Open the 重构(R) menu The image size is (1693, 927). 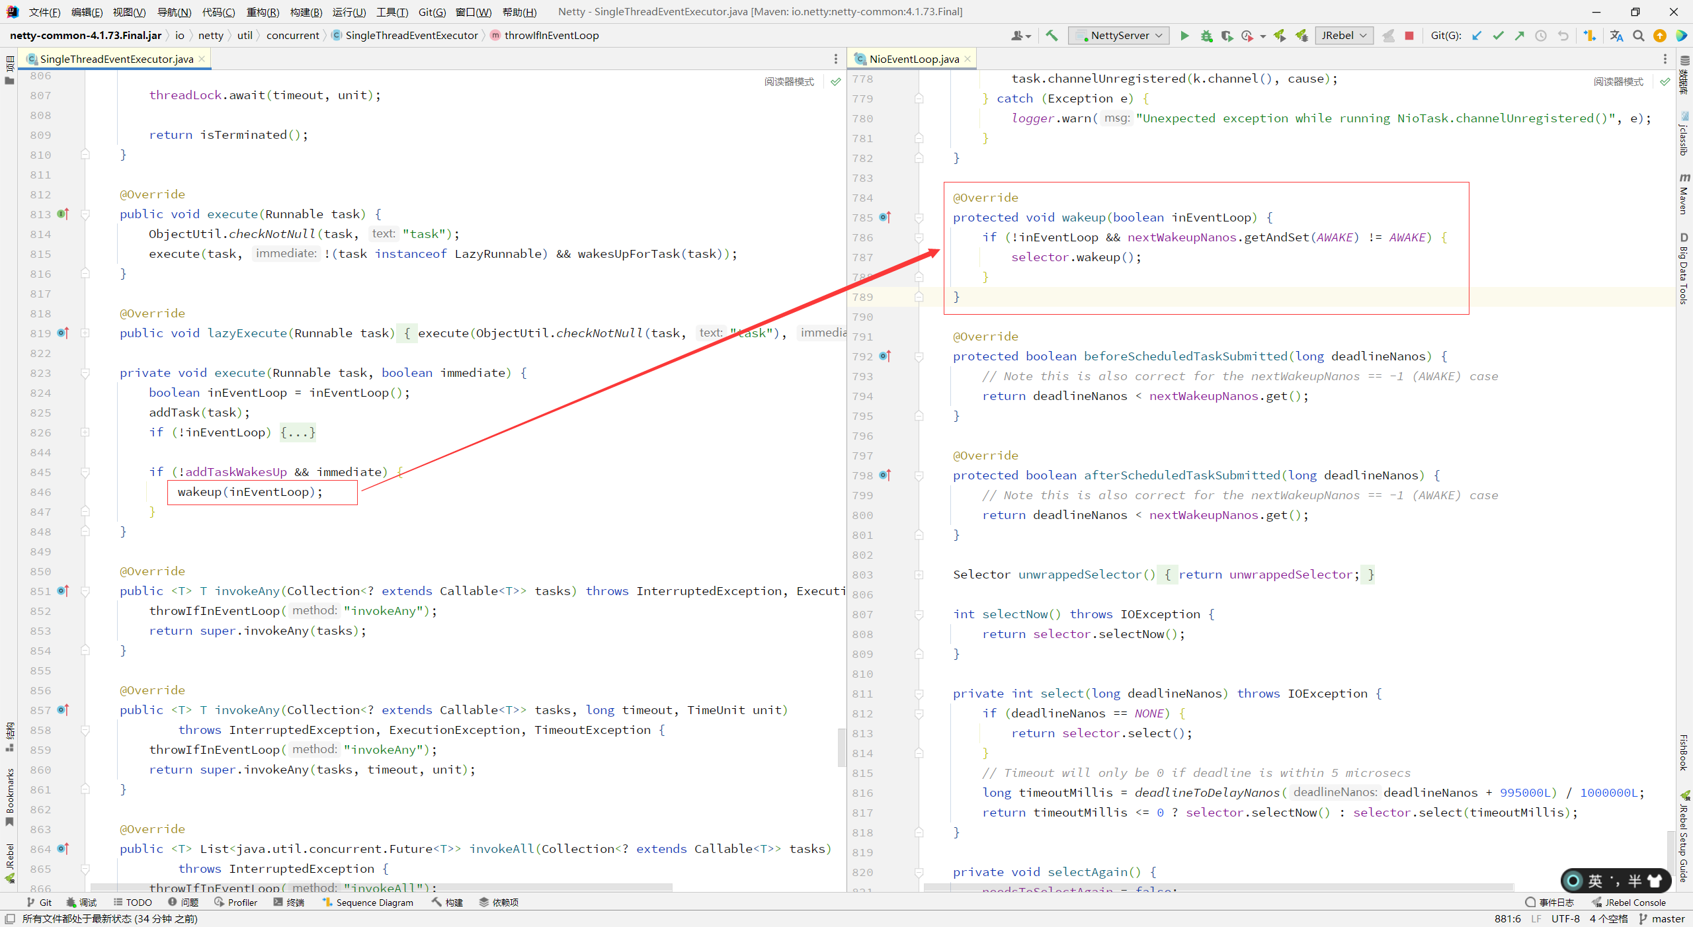coord(263,12)
